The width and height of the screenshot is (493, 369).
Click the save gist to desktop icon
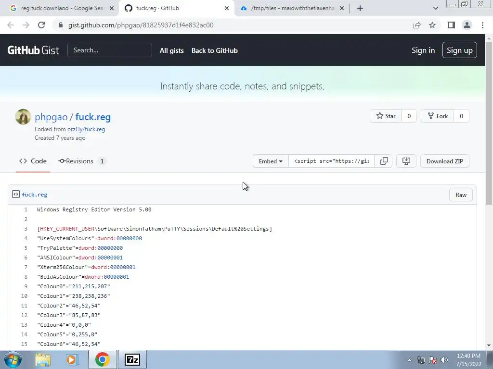[x=406, y=161]
